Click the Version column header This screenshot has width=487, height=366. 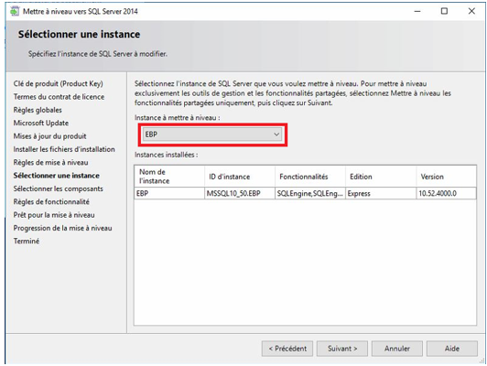[x=446, y=177]
